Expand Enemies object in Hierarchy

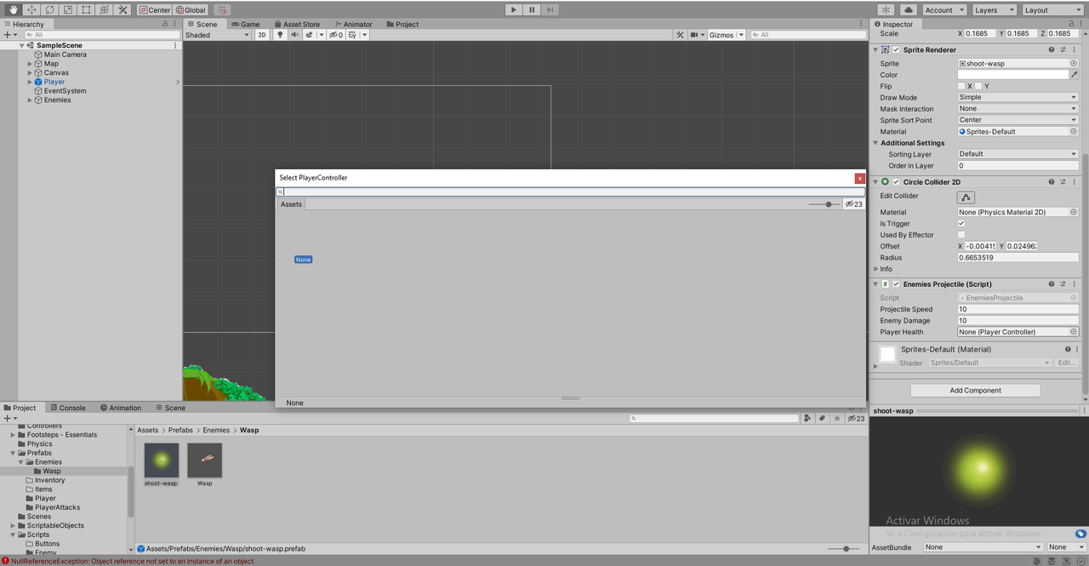[30, 100]
